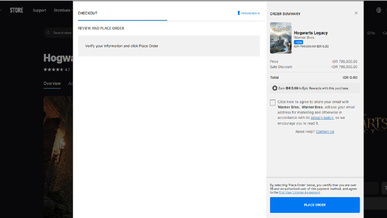Click the Epic Rewards coin icon

point(275,88)
